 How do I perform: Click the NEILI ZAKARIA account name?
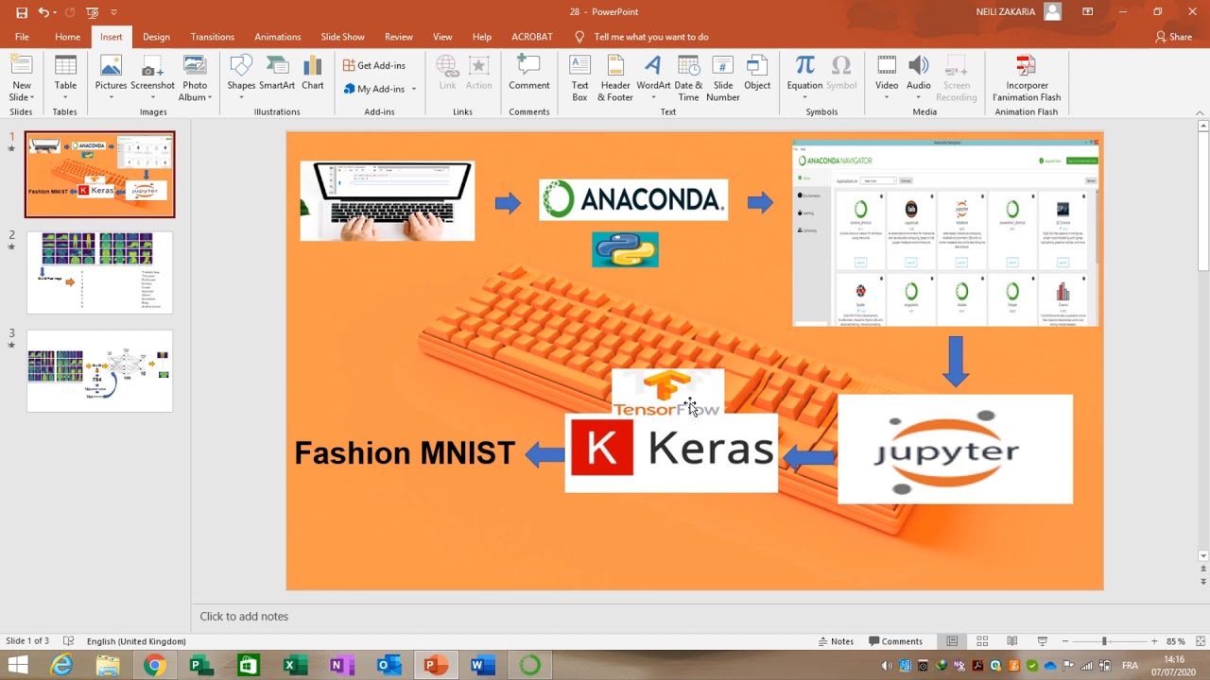[x=1005, y=11]
